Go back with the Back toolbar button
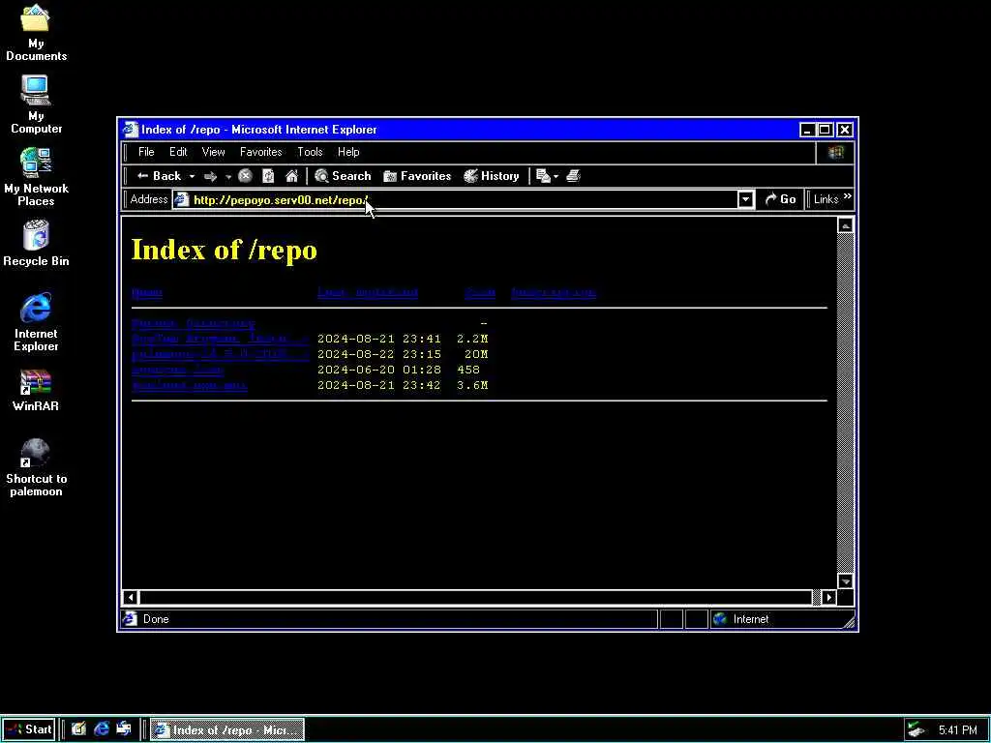 (x=159, y=176)
